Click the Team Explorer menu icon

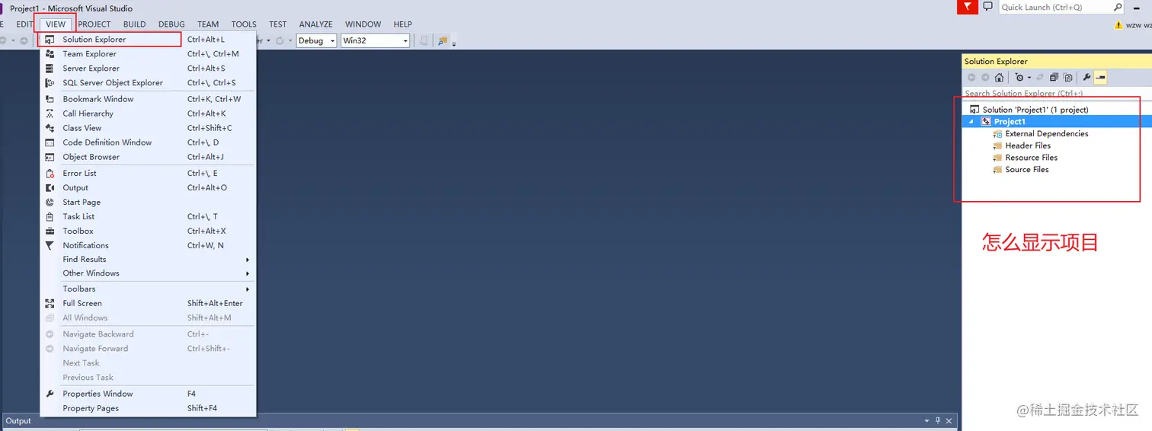pyautogui.click(x=50, y=54)
